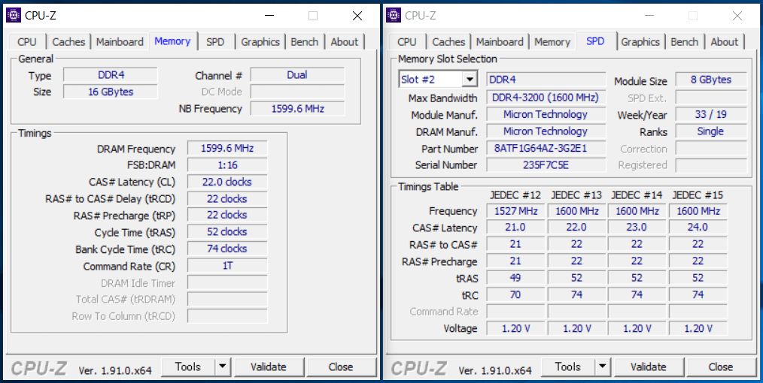This screenshot has height=383, width=763.
Task: Switch to Bench tab in the right window
Action: [x=685, y=42]
